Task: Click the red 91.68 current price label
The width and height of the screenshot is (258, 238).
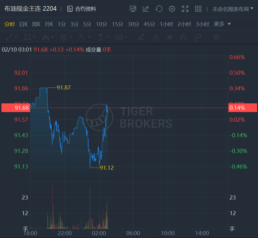Action: 16,108
